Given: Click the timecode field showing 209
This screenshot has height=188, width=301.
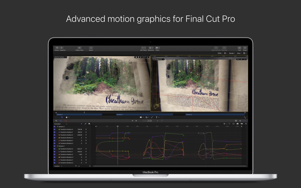Looking at the screenshot, I should tap(147, 121).
